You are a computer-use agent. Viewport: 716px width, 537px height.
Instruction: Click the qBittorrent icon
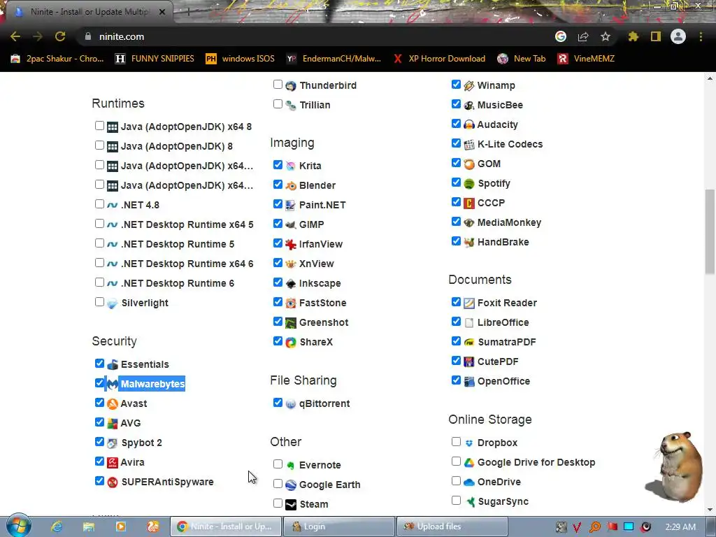[x=291, y=403]
